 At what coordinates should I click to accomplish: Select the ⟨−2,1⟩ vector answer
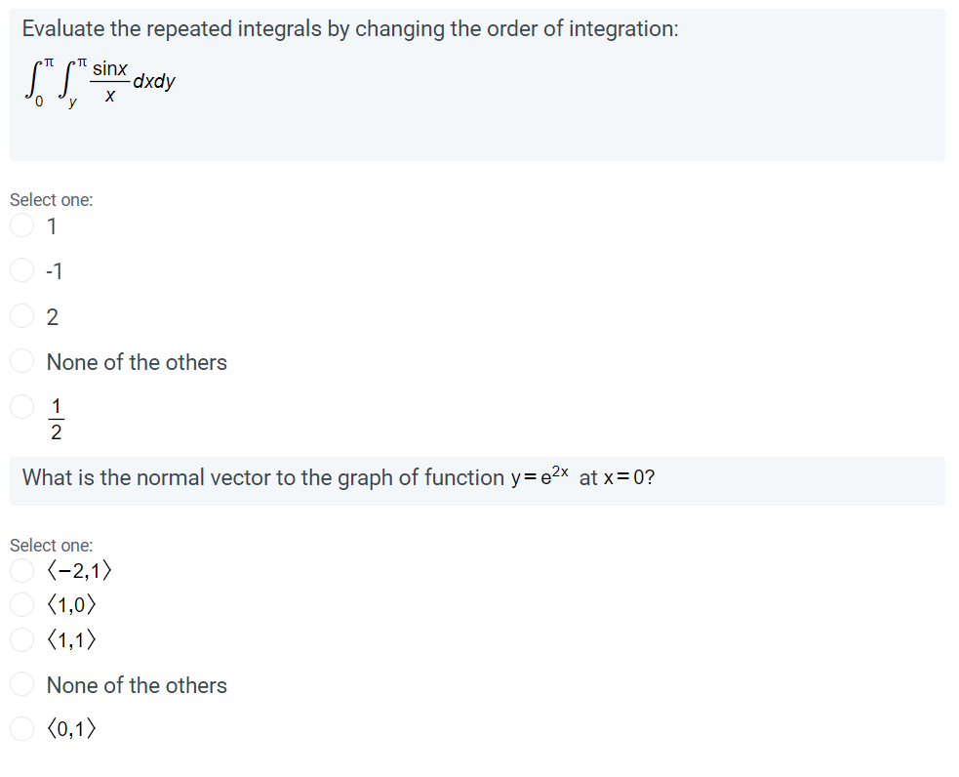21,570
